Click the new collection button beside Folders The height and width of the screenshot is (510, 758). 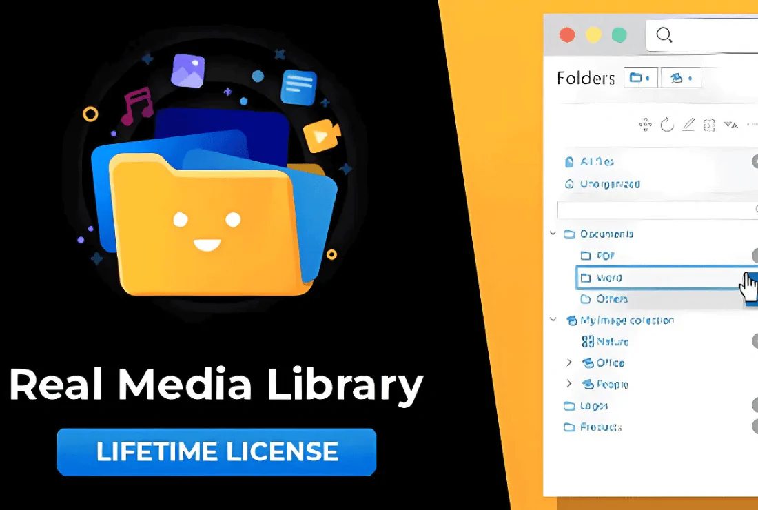[x=681, y=78]
